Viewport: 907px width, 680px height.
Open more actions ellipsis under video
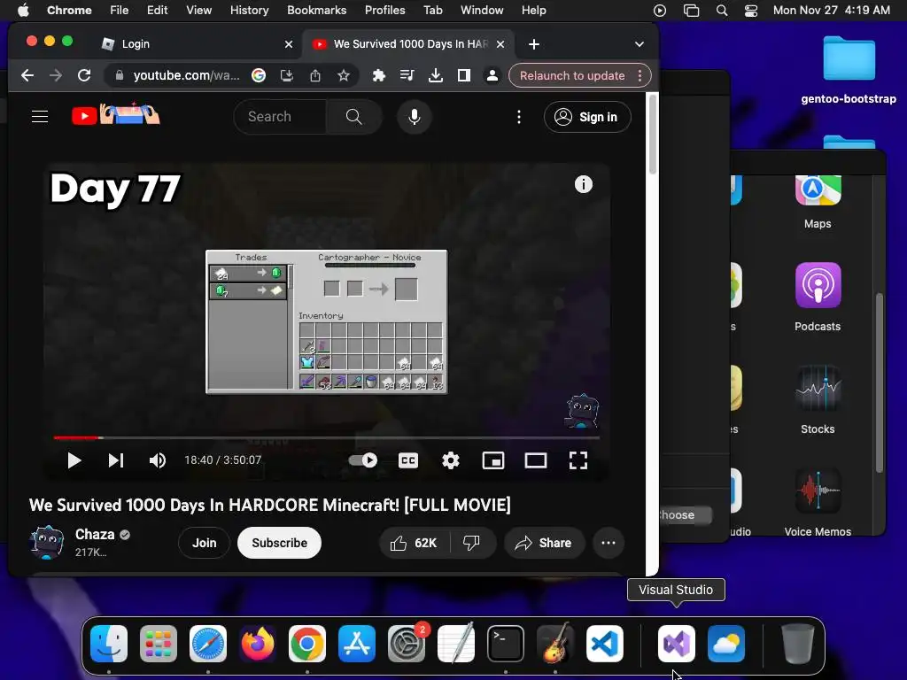point(608,543)
